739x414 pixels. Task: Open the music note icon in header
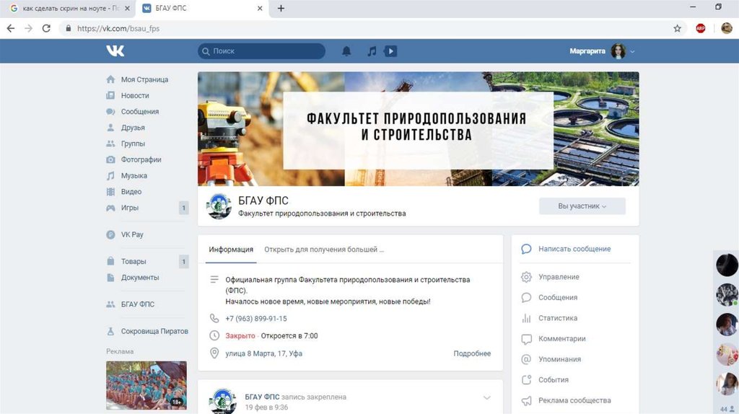pos(372,51)
